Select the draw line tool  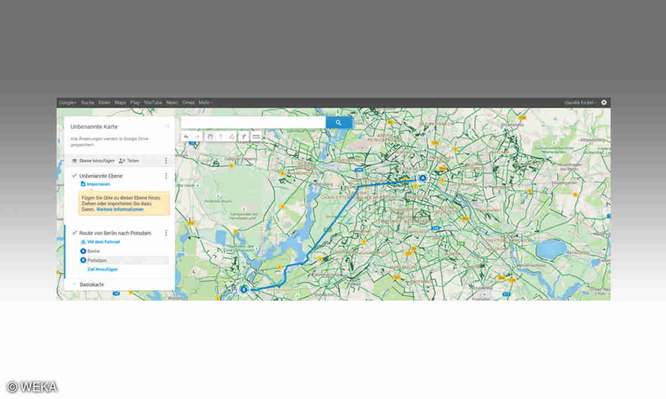231,136
